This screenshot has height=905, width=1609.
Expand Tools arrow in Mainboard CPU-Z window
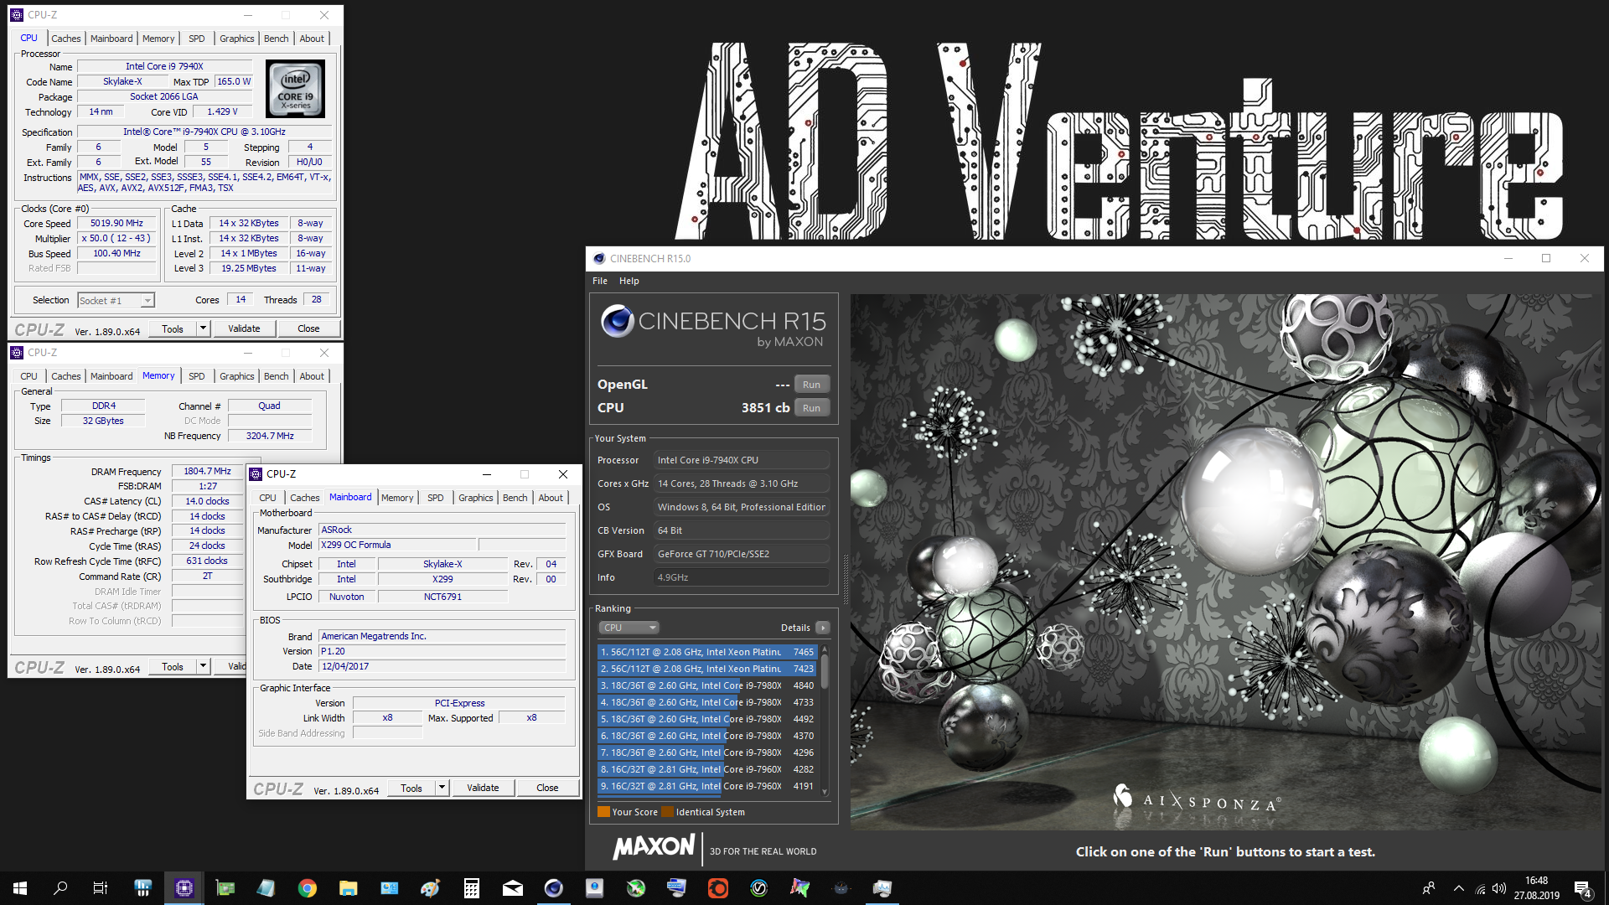point(442,788)
